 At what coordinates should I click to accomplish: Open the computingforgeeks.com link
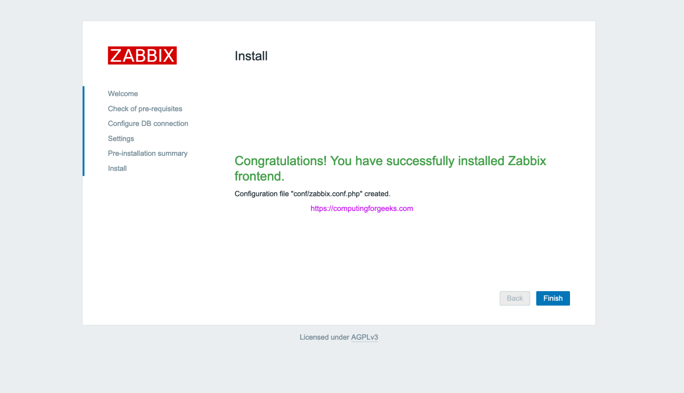pos(362,208)
